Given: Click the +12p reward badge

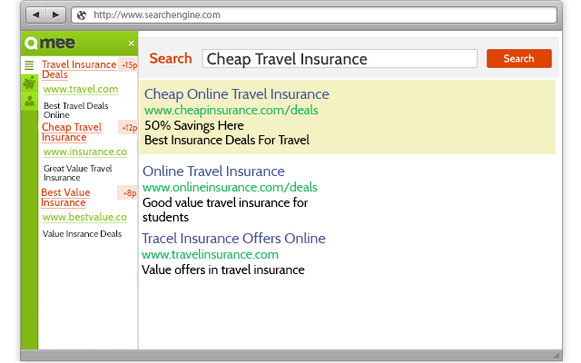Looking at the screenshot, I should pyautogui.click(x=128, y=128).
